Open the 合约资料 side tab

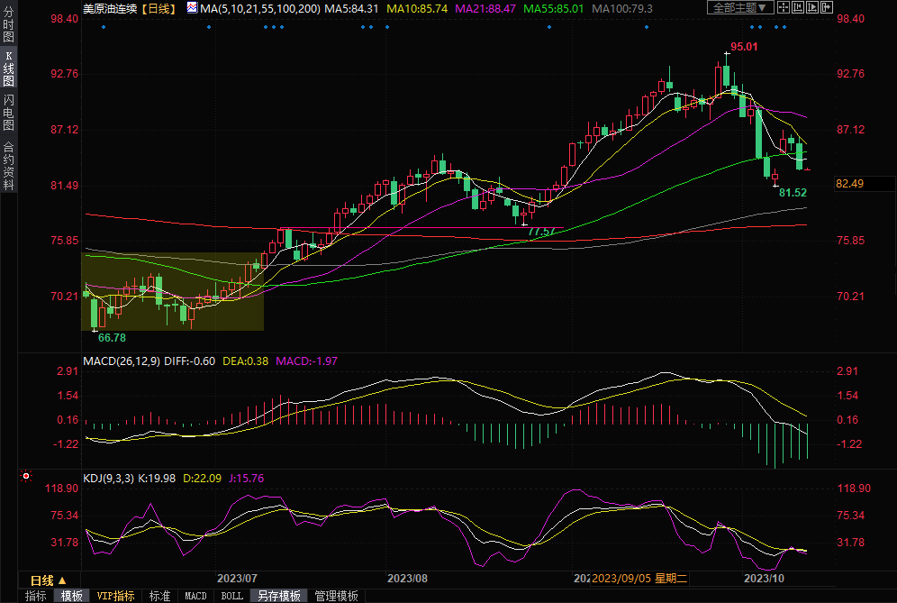pos(8,165)
